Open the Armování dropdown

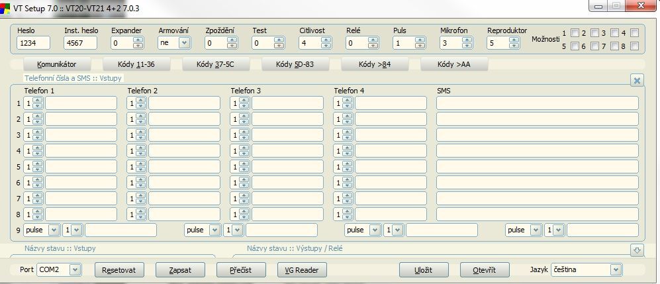[183, 43]
